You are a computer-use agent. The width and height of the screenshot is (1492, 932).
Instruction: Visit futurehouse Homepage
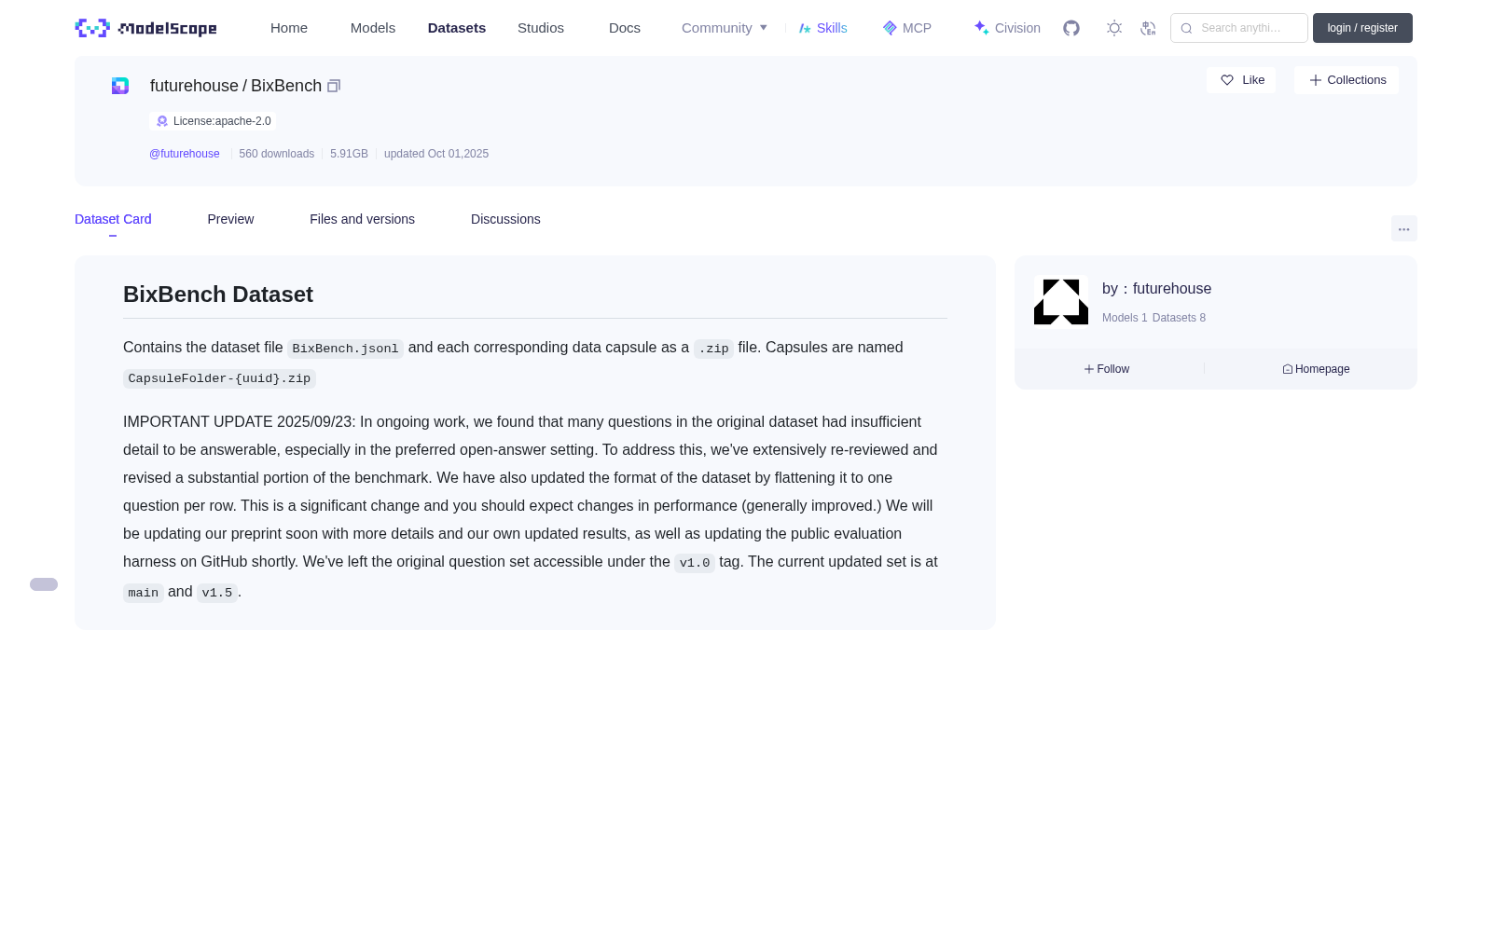[x=1316, y=369]
